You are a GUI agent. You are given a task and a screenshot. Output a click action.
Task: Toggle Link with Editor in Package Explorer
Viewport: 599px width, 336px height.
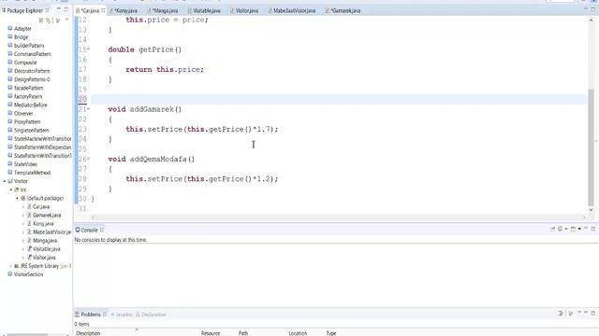pos(49,21)
